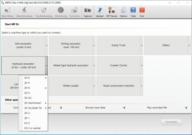Choose Mining excavator (over 100 ton)

[71, 45]
